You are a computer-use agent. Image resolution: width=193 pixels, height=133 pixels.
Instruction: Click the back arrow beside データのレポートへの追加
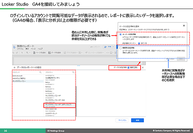[x=14, y=68]
